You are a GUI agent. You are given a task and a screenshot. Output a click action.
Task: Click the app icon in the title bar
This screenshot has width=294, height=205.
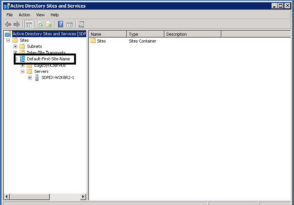click(7, 6)
